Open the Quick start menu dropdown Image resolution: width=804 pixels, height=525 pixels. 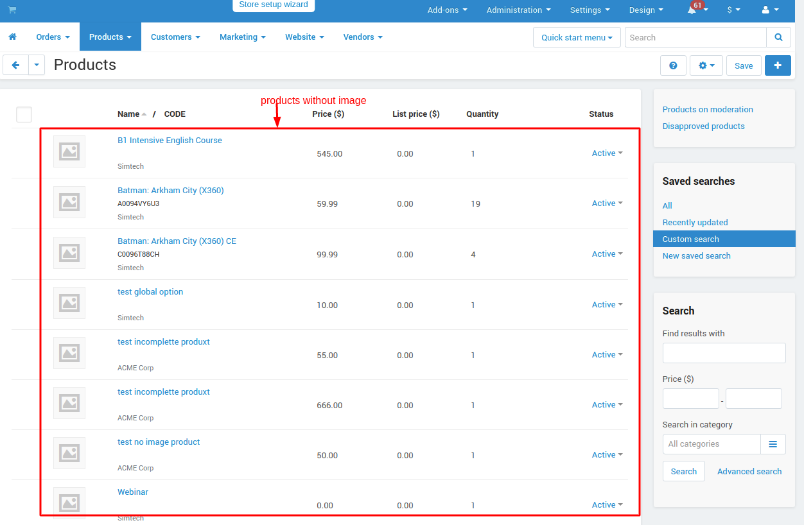coord(577,37)
